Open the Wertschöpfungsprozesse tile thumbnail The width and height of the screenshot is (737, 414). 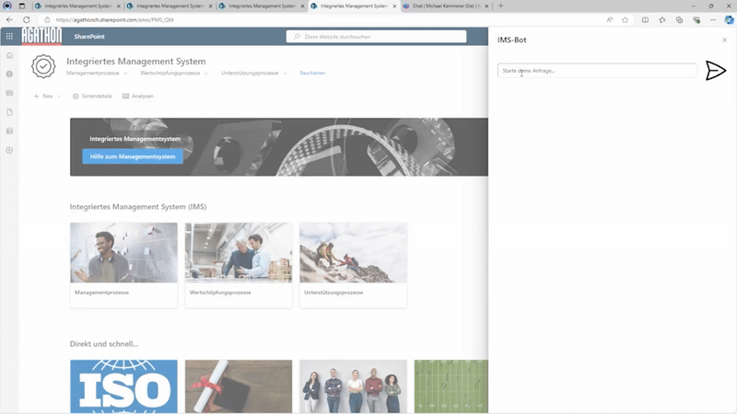[239, 252]
